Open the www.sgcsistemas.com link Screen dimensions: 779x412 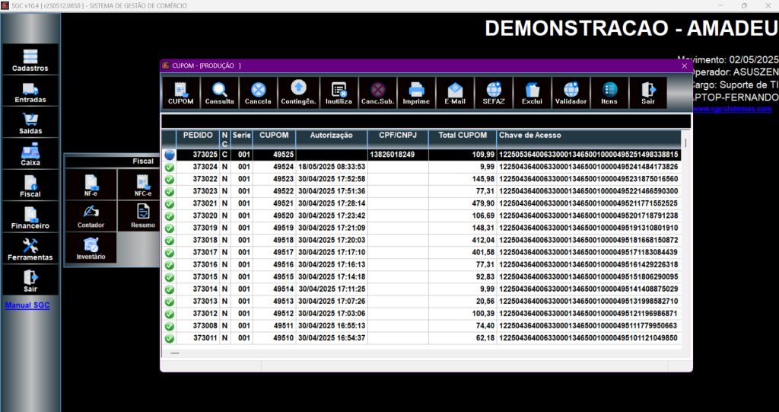733,108
